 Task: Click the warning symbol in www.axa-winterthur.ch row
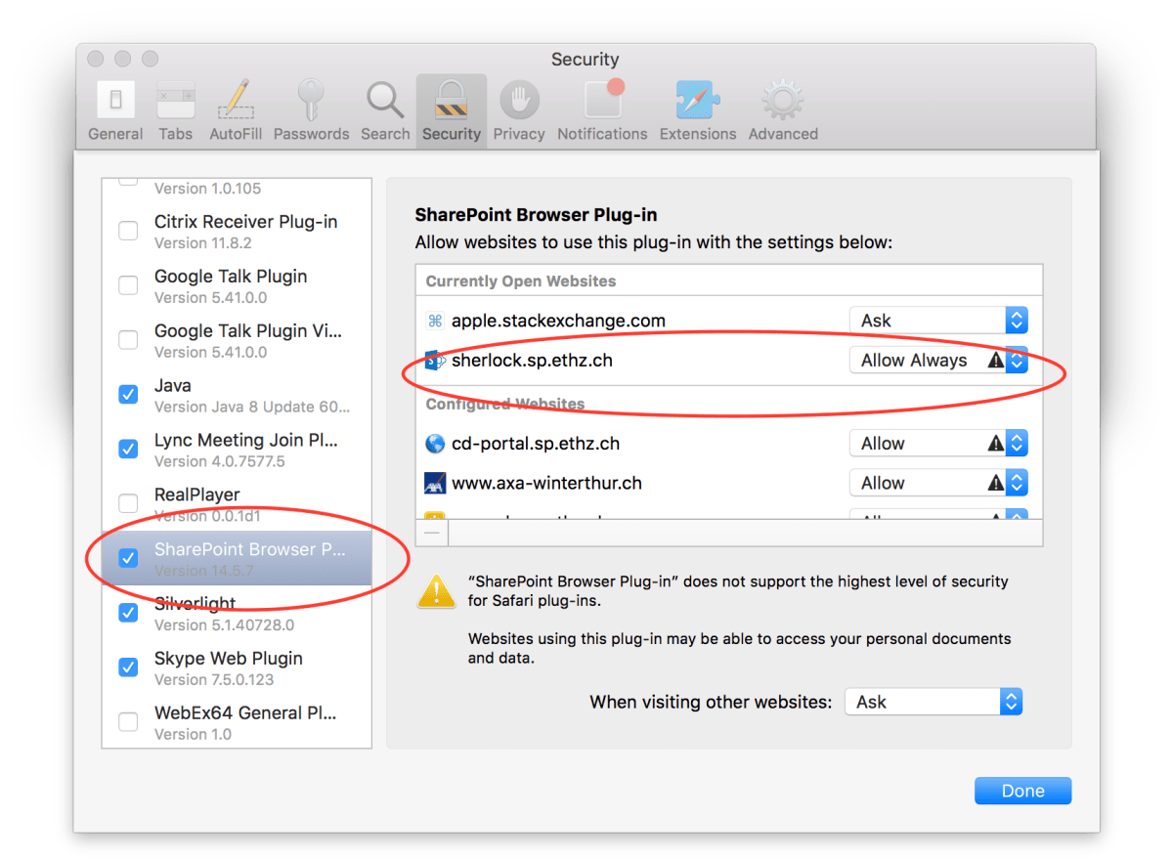click(x=995, y=483)
